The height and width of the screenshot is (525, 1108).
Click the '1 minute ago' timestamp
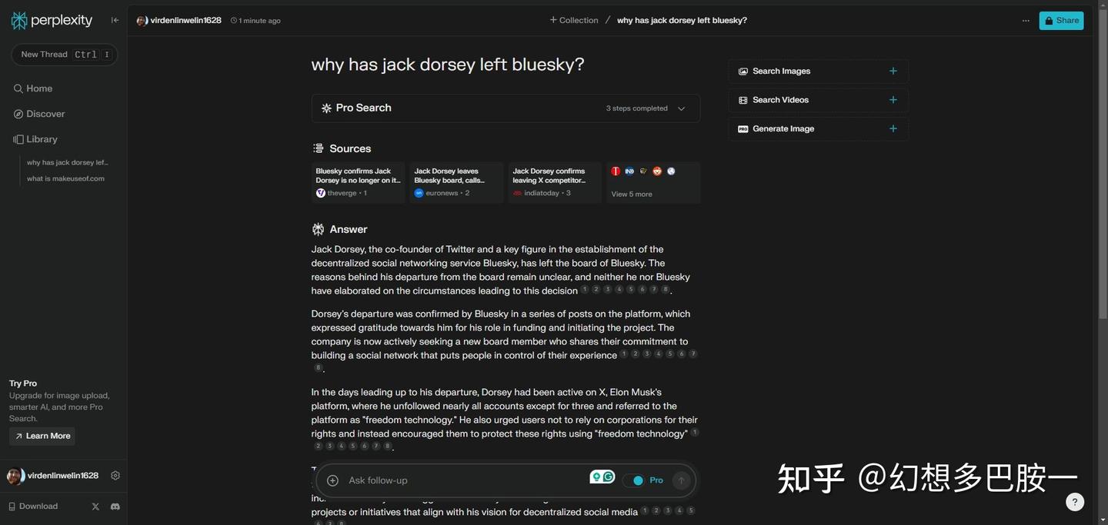click(255, 21)
